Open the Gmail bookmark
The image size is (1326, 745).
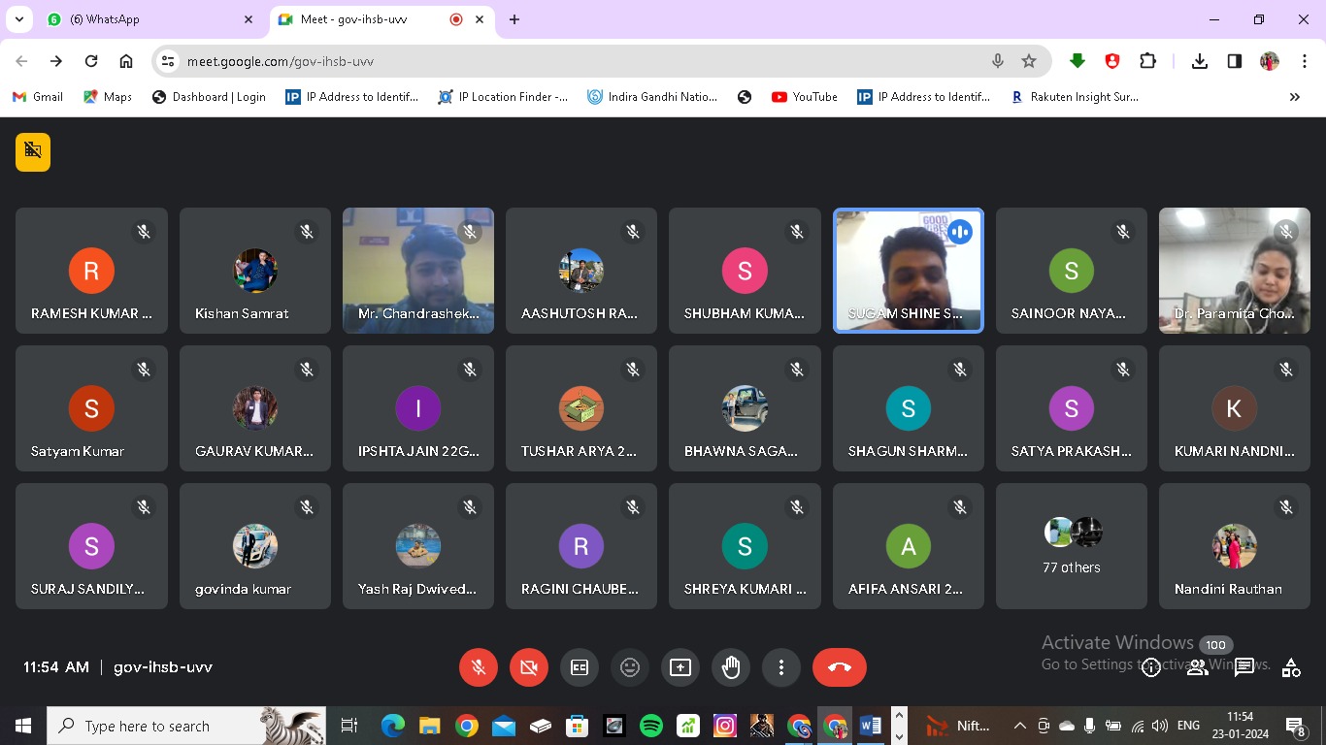tap(37, 97)
